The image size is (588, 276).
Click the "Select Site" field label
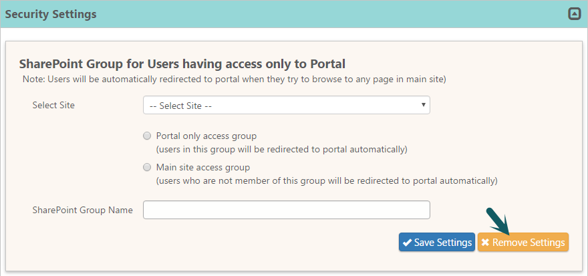53,106
